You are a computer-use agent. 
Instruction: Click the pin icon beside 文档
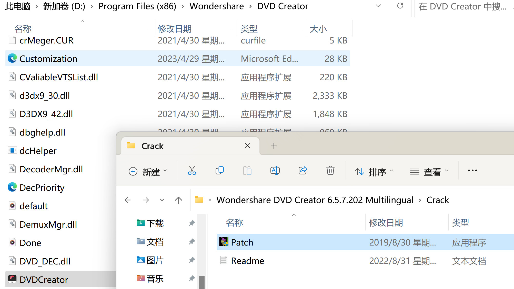[x=192, y=242]
